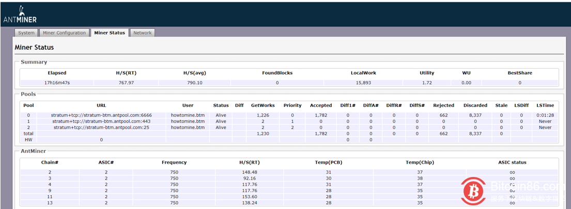Click the LocalWork value 15,893
The width and height of the screenshot is (571, 209).
coord(363,83)
